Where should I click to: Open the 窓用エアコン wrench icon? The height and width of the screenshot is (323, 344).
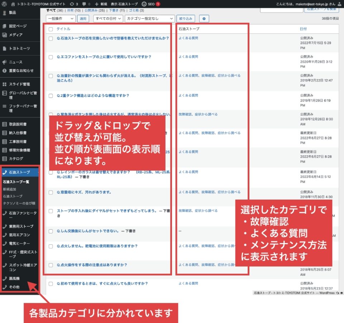click(4, 235)
